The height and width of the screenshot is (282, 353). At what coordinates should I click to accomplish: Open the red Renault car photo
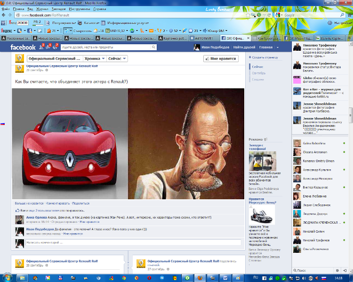(x=70, y=144)
